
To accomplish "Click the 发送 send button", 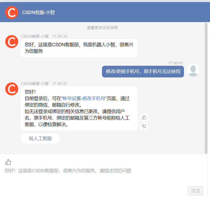I will [x=195, y=191].
